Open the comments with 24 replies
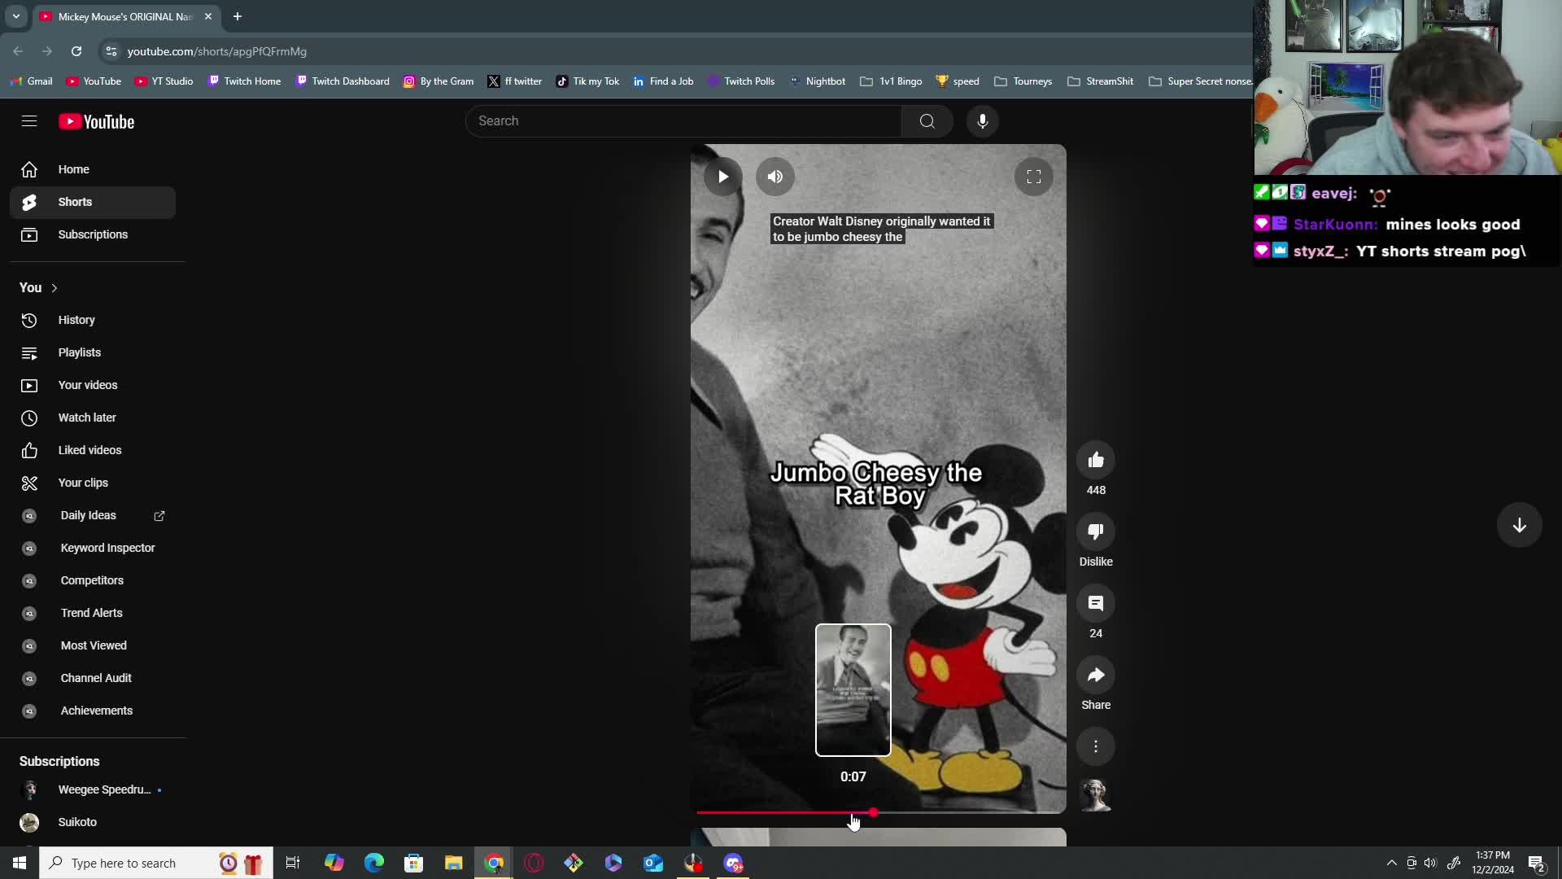Viewport: 1562px width, 879px height. pos(1096,604)
